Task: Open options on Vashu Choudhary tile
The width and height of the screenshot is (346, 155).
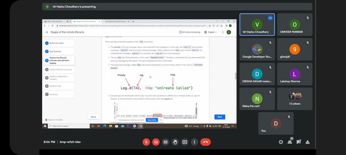Action: point(270,18)
